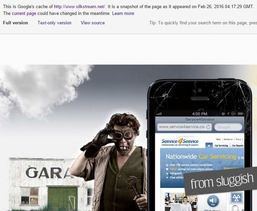
Task: Open the silkstream.net cached URL link
Action: click(x=79, y=7)
